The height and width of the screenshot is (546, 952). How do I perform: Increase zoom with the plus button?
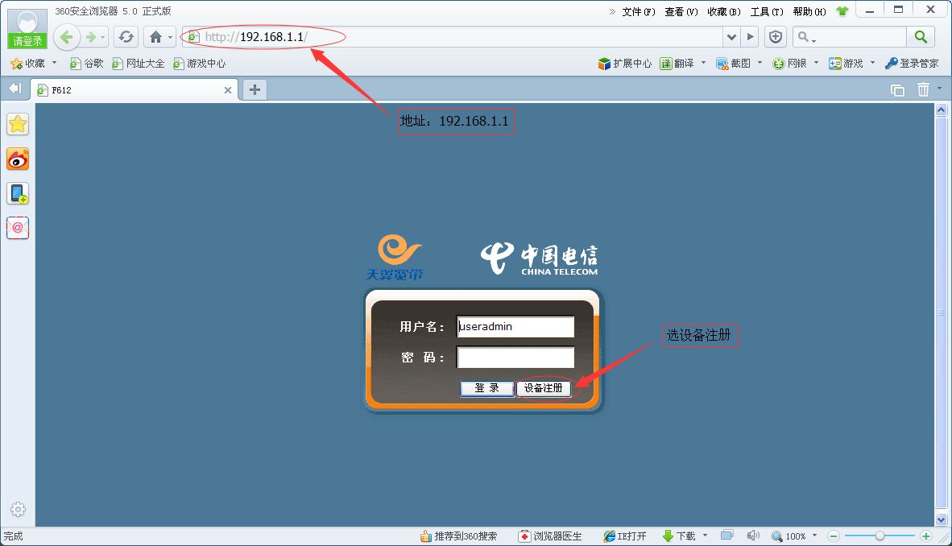point(926,536)
